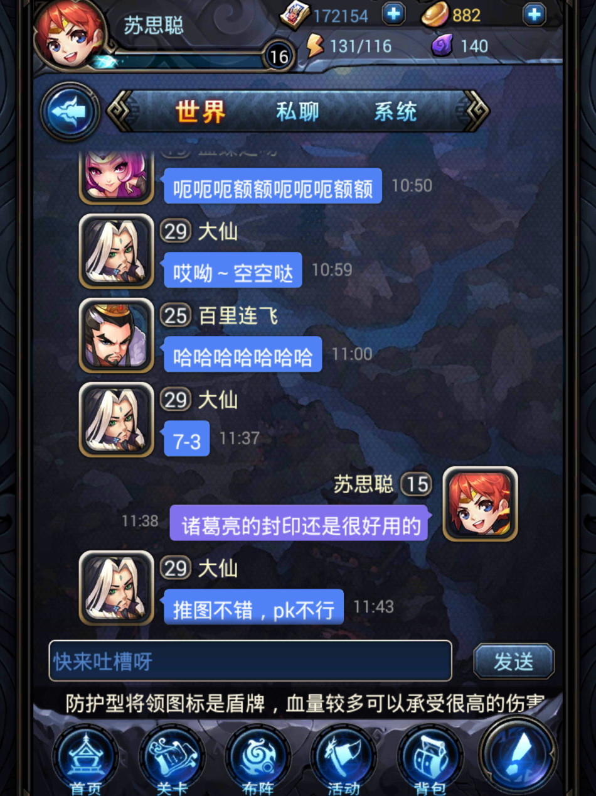This screenshot has width=596, height=796.
Task: Tap the purple gem icon showing 140
Action: [442, 46]
